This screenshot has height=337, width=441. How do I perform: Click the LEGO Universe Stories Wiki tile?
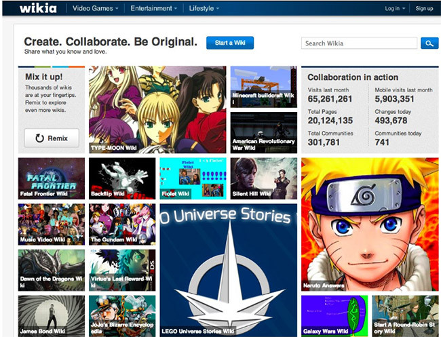pos(228,270)
